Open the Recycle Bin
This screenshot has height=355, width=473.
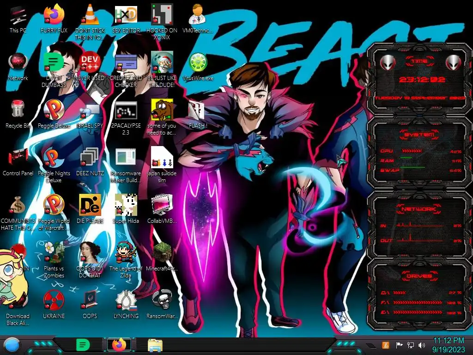point(18,109)
